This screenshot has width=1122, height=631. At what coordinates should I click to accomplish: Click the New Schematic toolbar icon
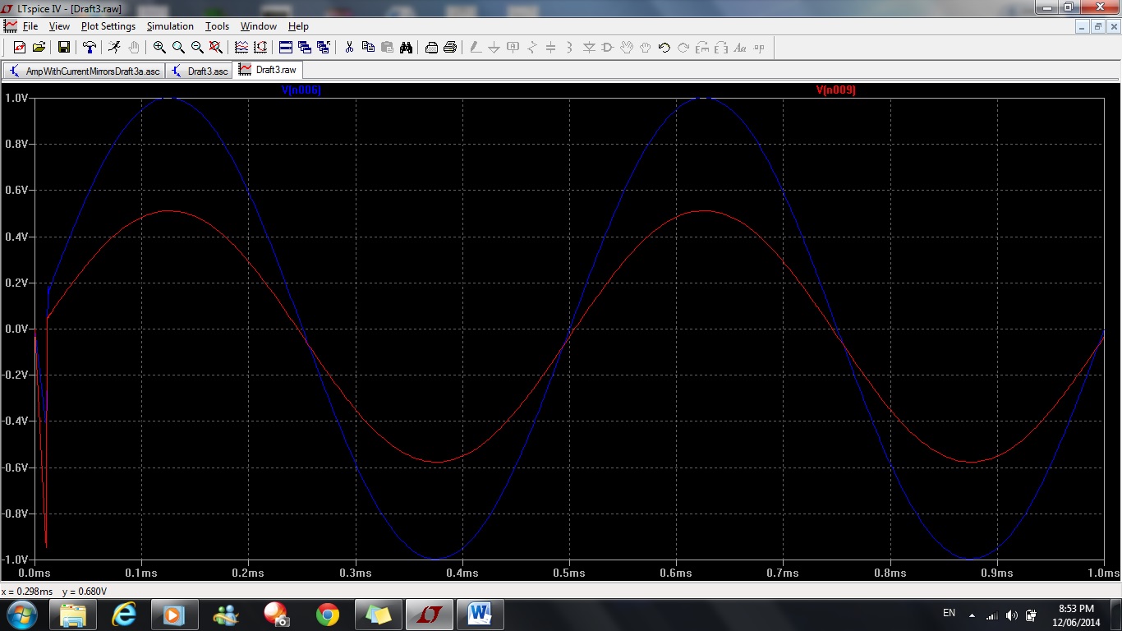tap(20, 48)
